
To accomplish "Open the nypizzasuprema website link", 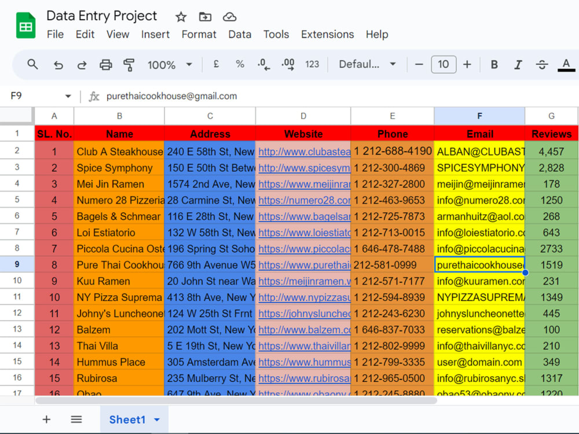I will pyautogui.click(x=305, y=297).
